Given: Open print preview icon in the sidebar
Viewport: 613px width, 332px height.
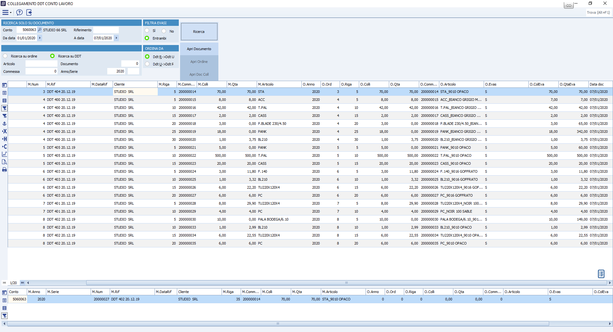Looking at the screenshot, I should pyautogui.click(x=4, y=162).
